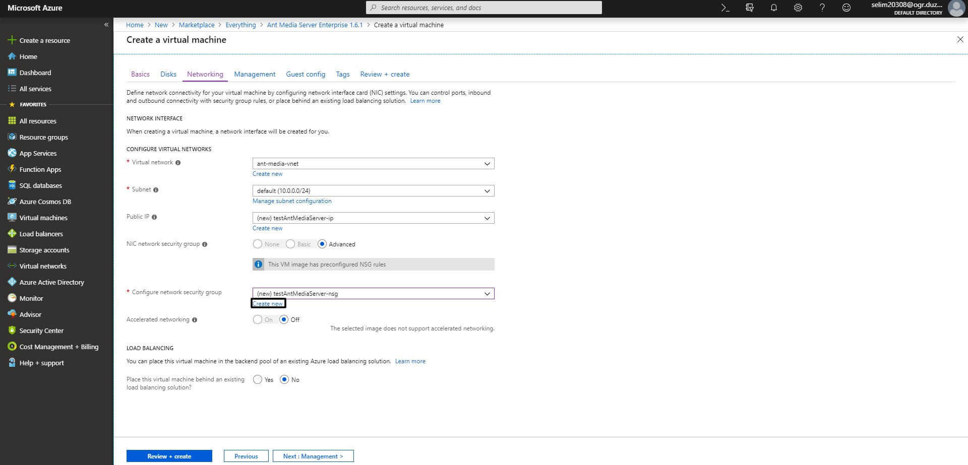Click the info icon beside NIC network security group
The width and height of the screenshot is (968, 465).
point(205,244)
